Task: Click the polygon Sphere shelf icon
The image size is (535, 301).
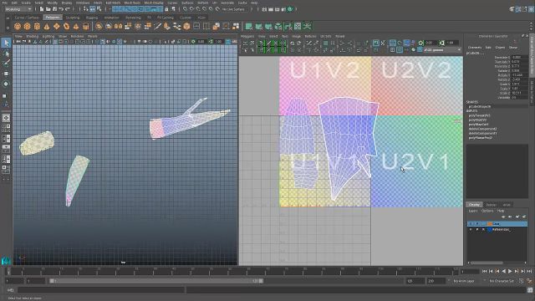Action: tap(18, 26)
